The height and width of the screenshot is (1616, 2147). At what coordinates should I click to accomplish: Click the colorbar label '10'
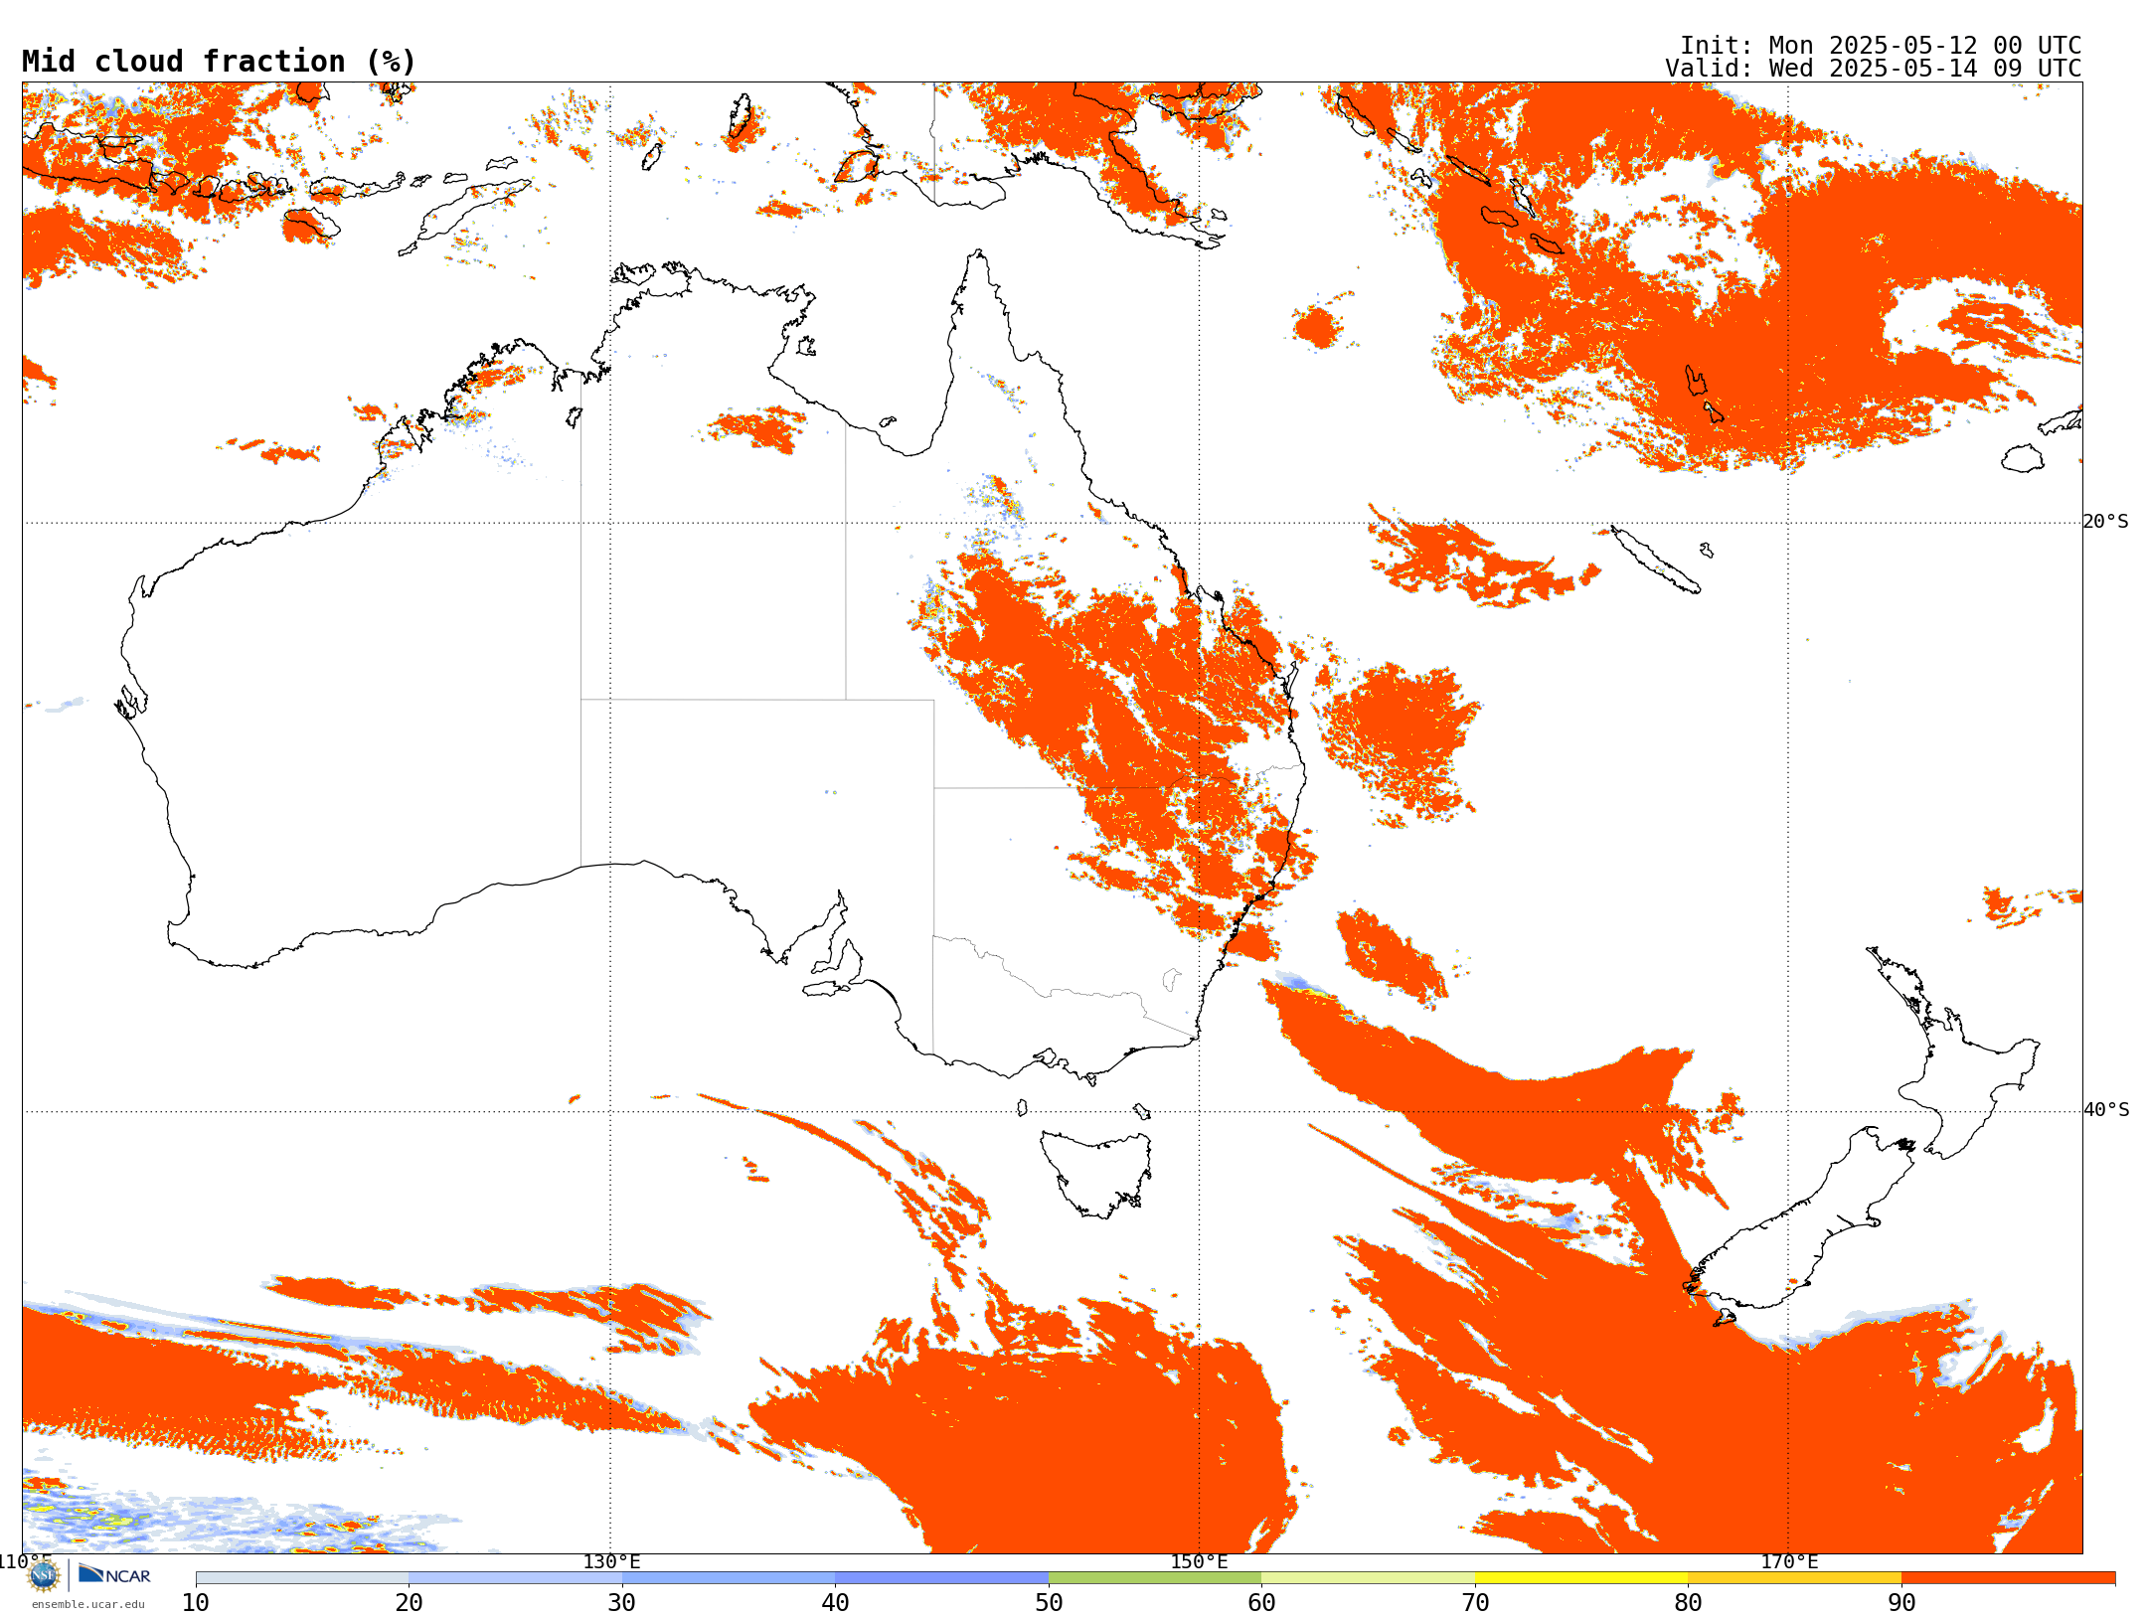(x=196, y=1603)
